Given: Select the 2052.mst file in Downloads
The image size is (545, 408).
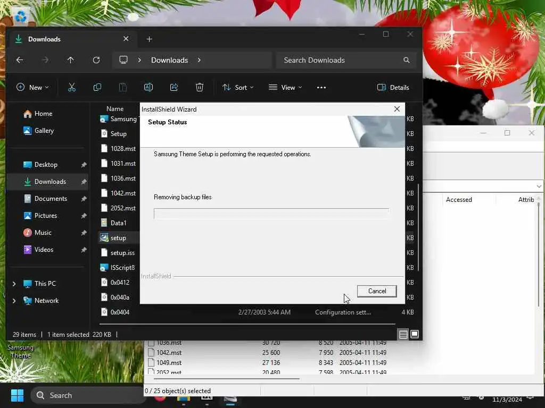Looking at the screenshot, I should [x=118, y=208].
